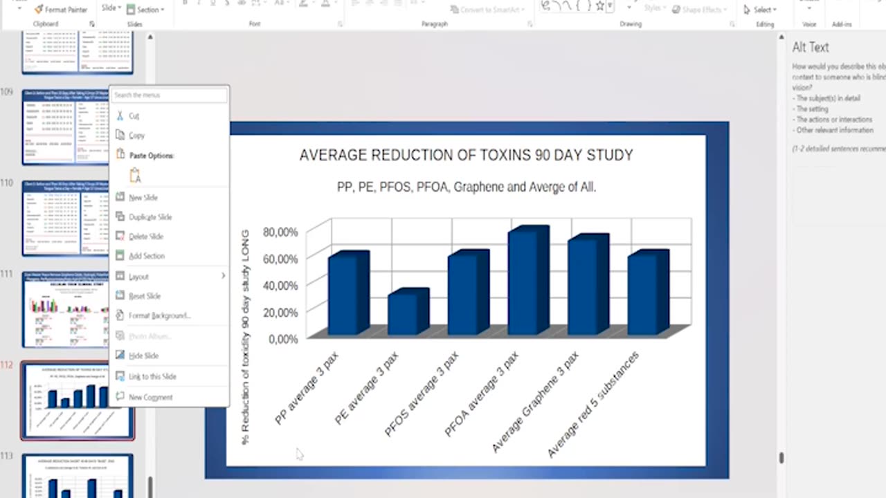Choose Reset Slide in context menu
886x498 pixels.
pyautogui.click(x=169, y=296)
